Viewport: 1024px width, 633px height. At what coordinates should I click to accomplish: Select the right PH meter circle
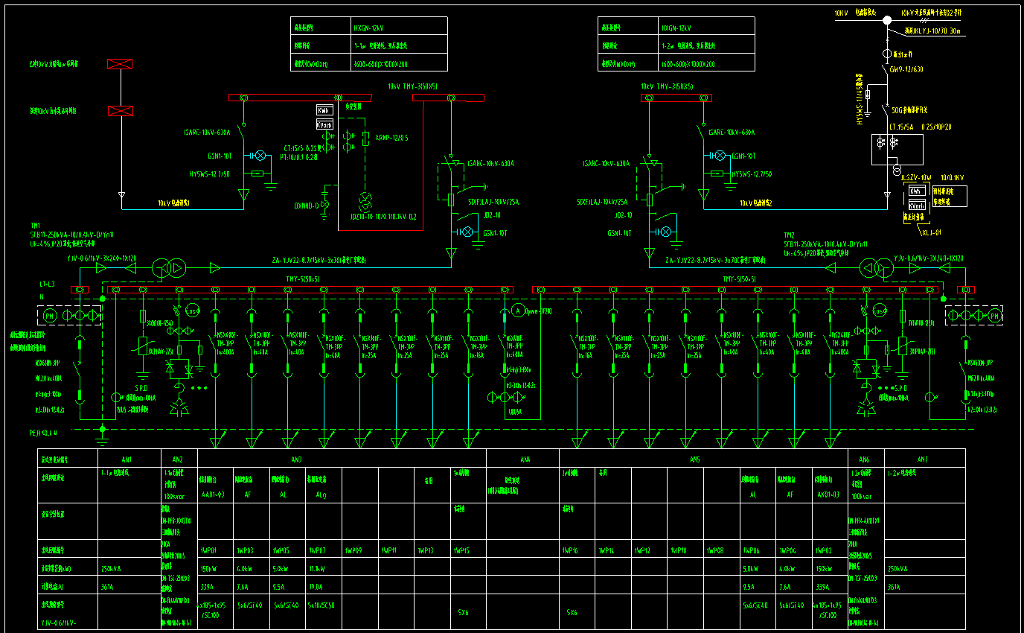[993, 316]
